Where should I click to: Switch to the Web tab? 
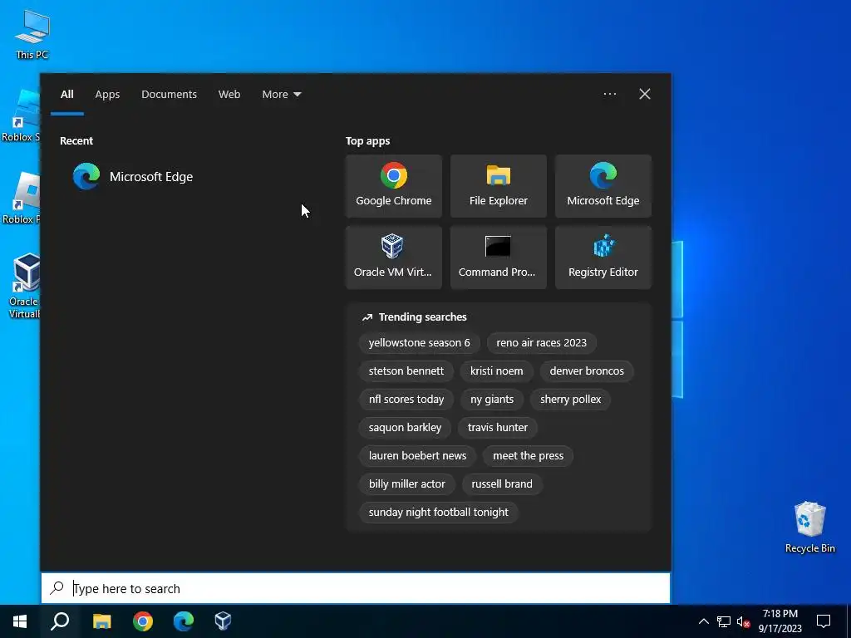[229, 95]
